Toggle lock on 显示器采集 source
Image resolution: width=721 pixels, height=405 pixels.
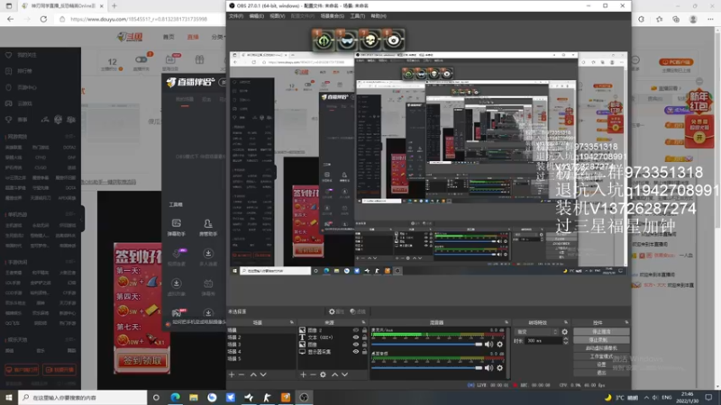[364, 352]
